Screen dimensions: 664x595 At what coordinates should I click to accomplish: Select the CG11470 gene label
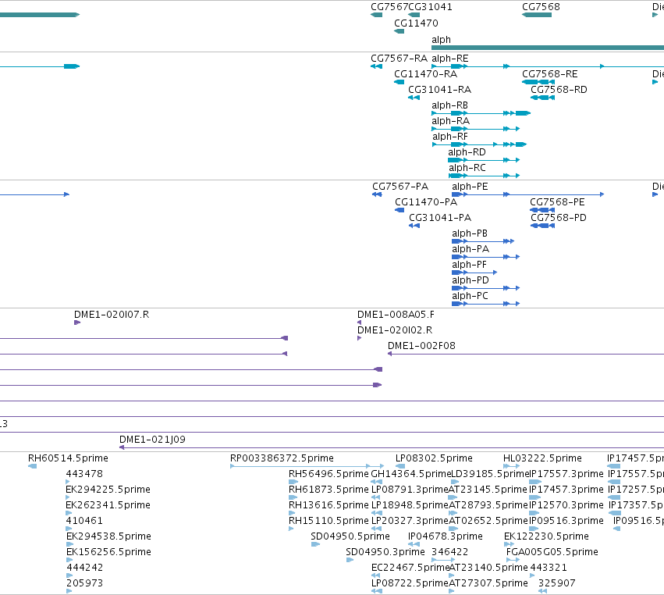tap(416, 23)
